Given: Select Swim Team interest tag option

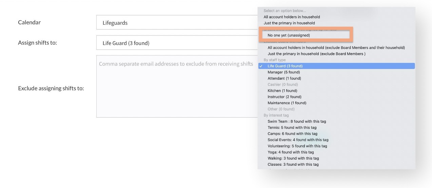Looking at the screenshot, I should pyautogui.click(x=297, y=121).
